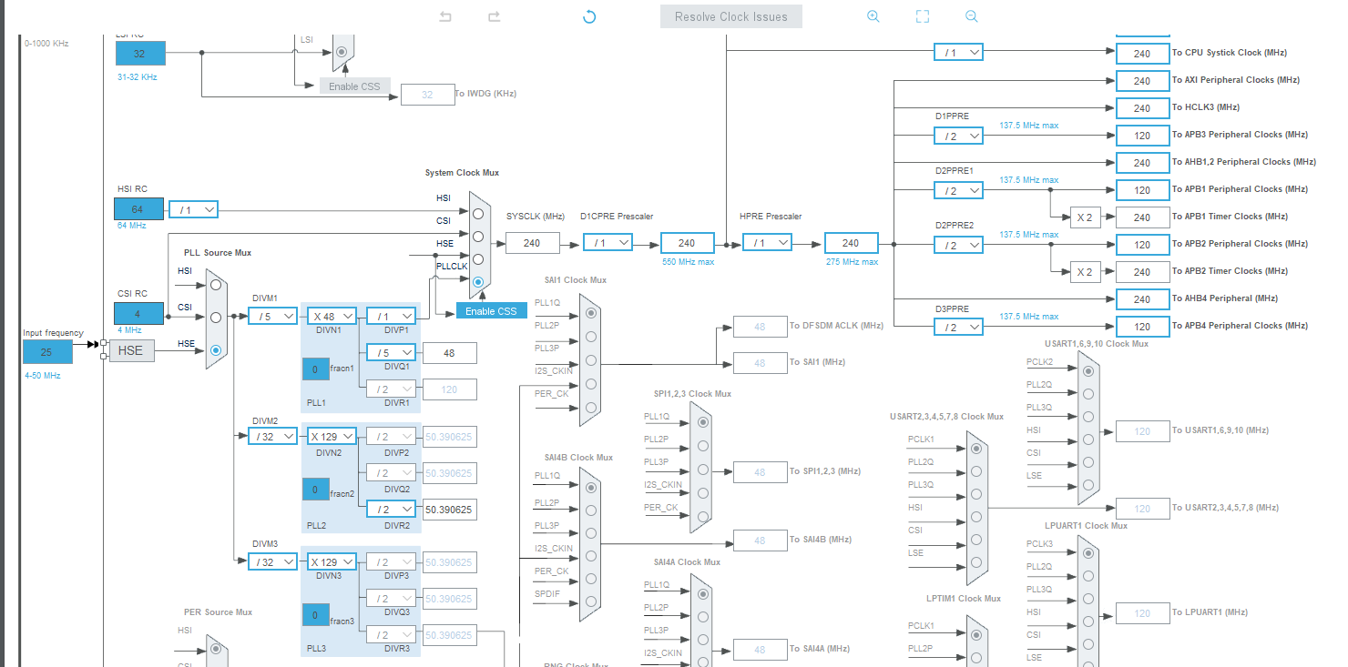Screen dimensions: 1348x667
Task: Click the fit-to-screen icon in the toolbar
Action: [x=922, y=15]
